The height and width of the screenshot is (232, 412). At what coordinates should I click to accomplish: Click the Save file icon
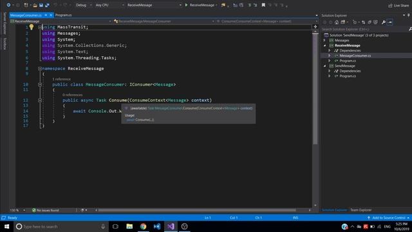click(41, 5)
